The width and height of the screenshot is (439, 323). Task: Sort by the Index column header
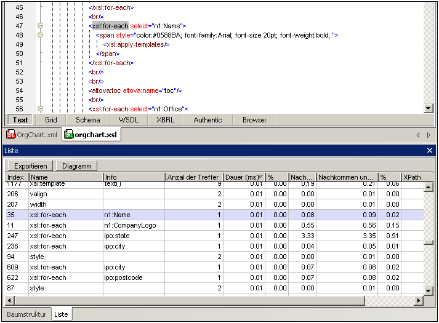point(17,177)
